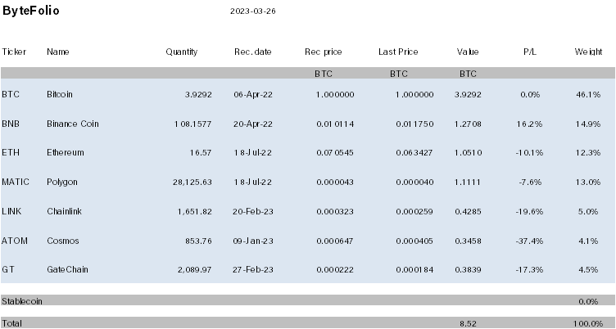Click Bitcoin weight 46.1%
Image resolution: width=616 pixels, height=329 pixels.
click(x=588, y=95)
